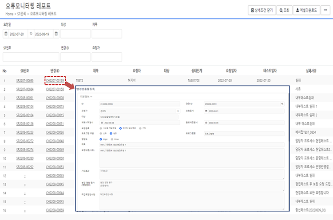Open change ID link CH2207-00159

click(x=55, y=81)
